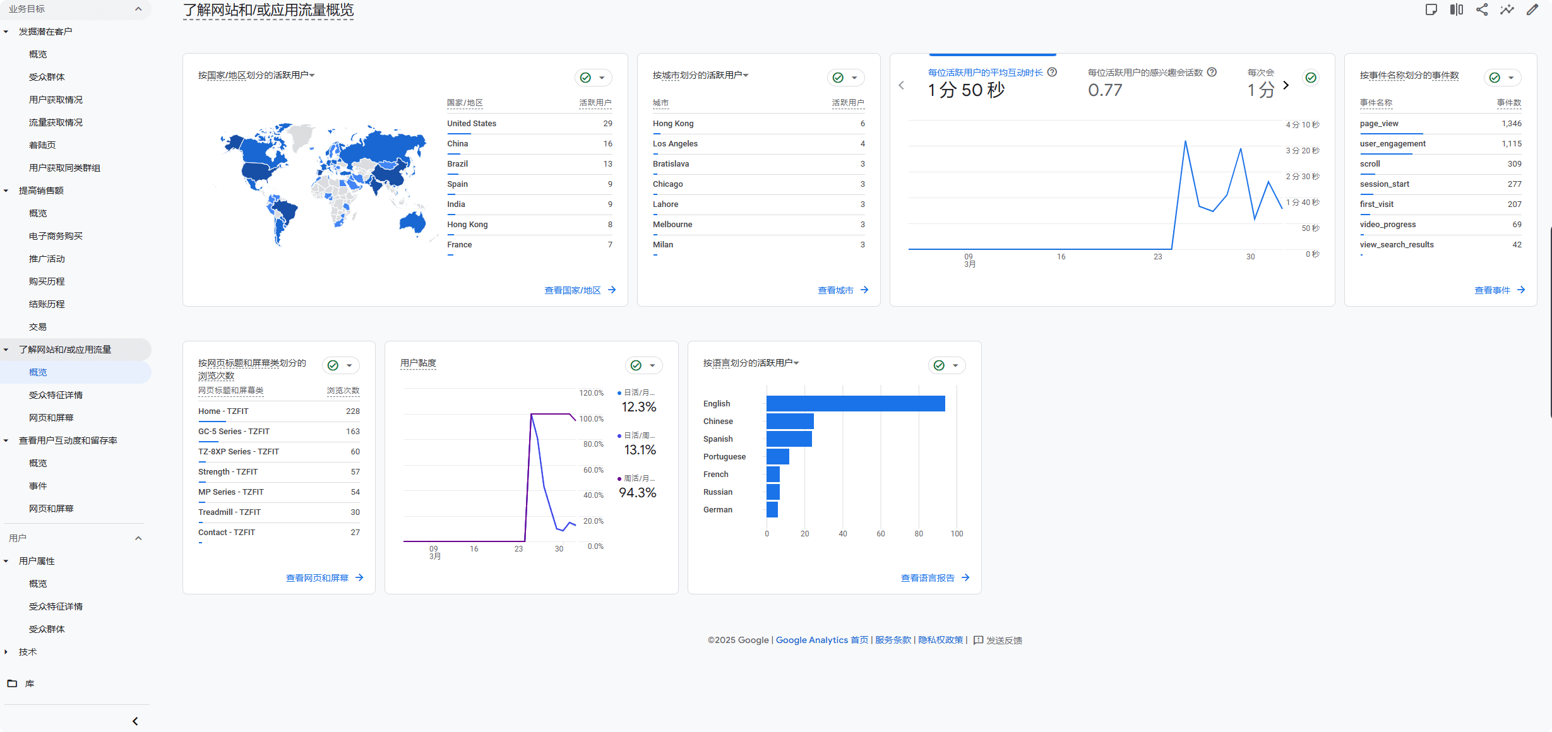
Task: Collapse the business objectives section chevron
Action: 138,9
